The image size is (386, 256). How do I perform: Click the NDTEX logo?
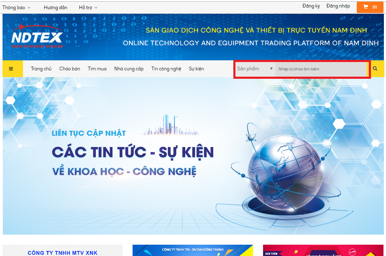tap(37, 37)
